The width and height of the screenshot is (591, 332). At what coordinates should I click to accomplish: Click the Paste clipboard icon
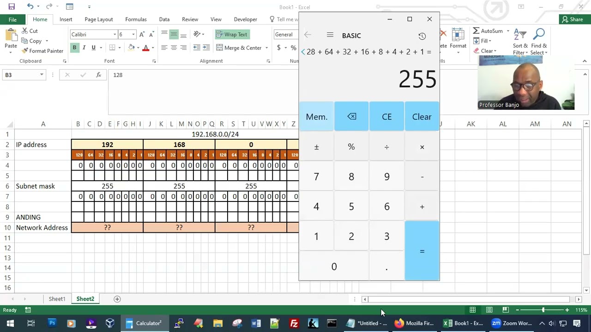[x=11, y=36]
